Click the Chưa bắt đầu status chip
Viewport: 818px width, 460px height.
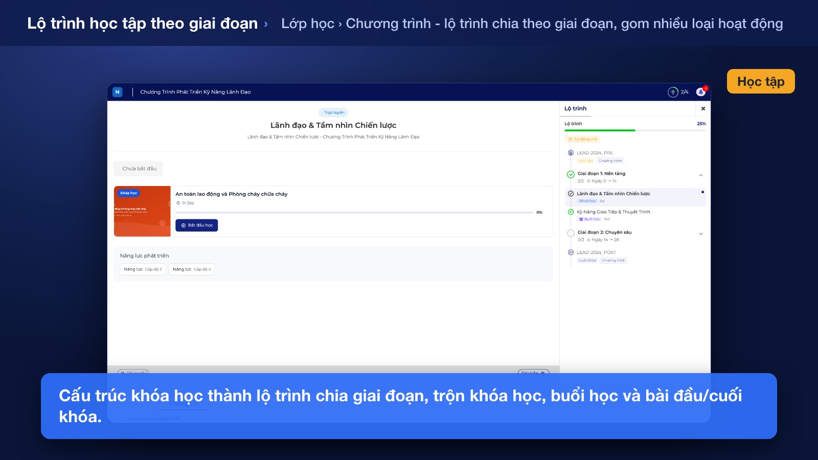(x=139, y=169)
